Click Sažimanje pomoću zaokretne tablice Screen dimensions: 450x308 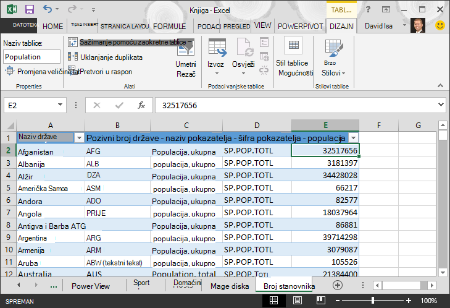131,42
